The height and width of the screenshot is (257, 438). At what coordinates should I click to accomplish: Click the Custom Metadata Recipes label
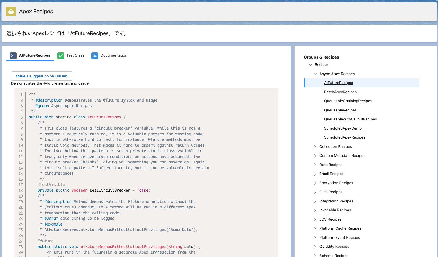342,156
